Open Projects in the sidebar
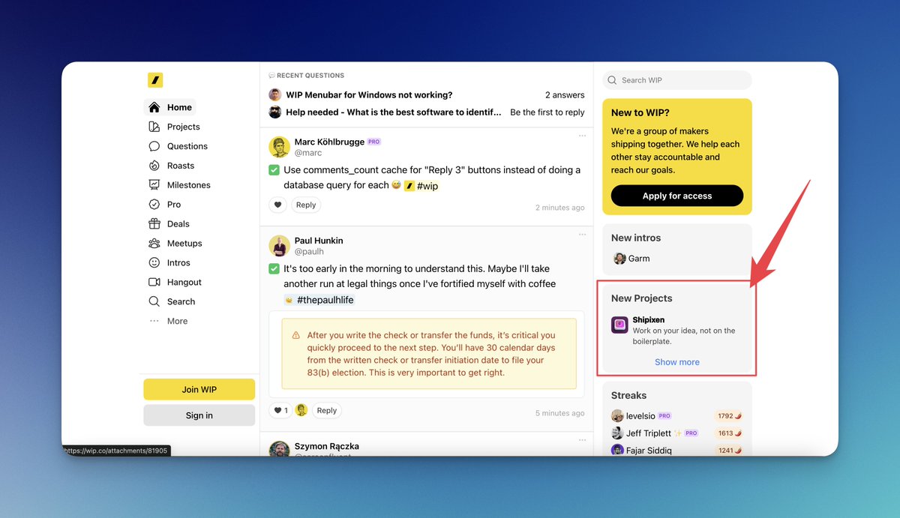 coord(174,127)
